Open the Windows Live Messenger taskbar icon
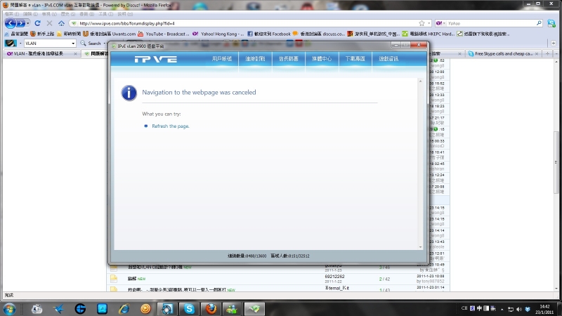This screenshot has height=316, width=562. 233,309
